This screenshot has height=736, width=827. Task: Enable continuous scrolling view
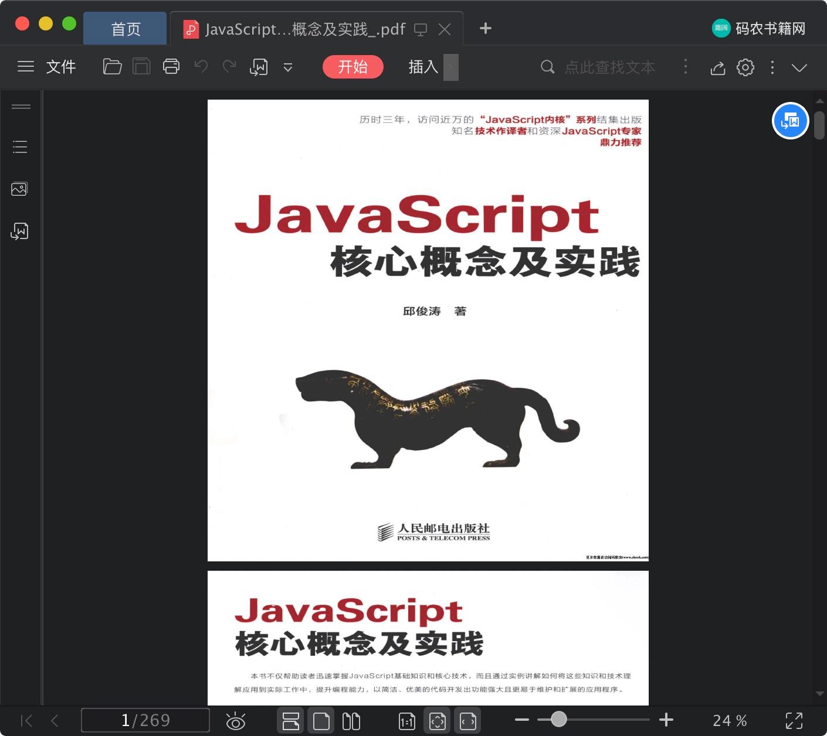pyautogui.click(x=290, y=721)
